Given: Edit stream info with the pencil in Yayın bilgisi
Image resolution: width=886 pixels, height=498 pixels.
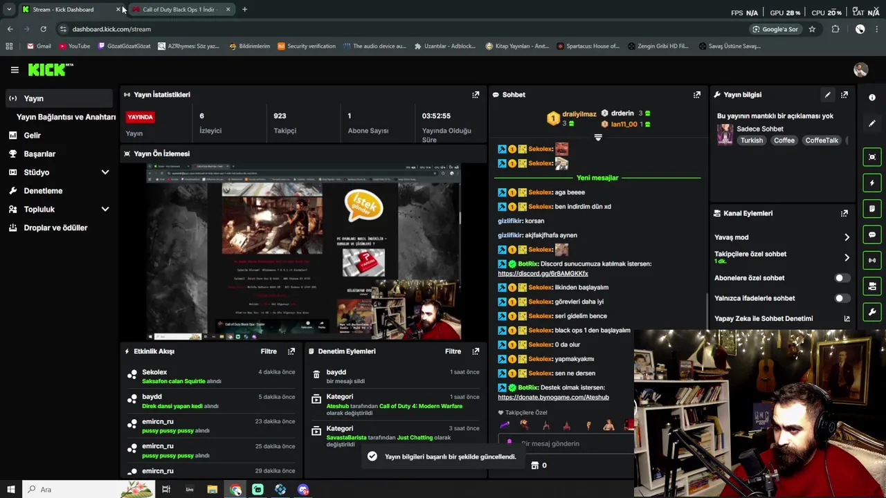Looking at the screenshot, I should point(827,95).
